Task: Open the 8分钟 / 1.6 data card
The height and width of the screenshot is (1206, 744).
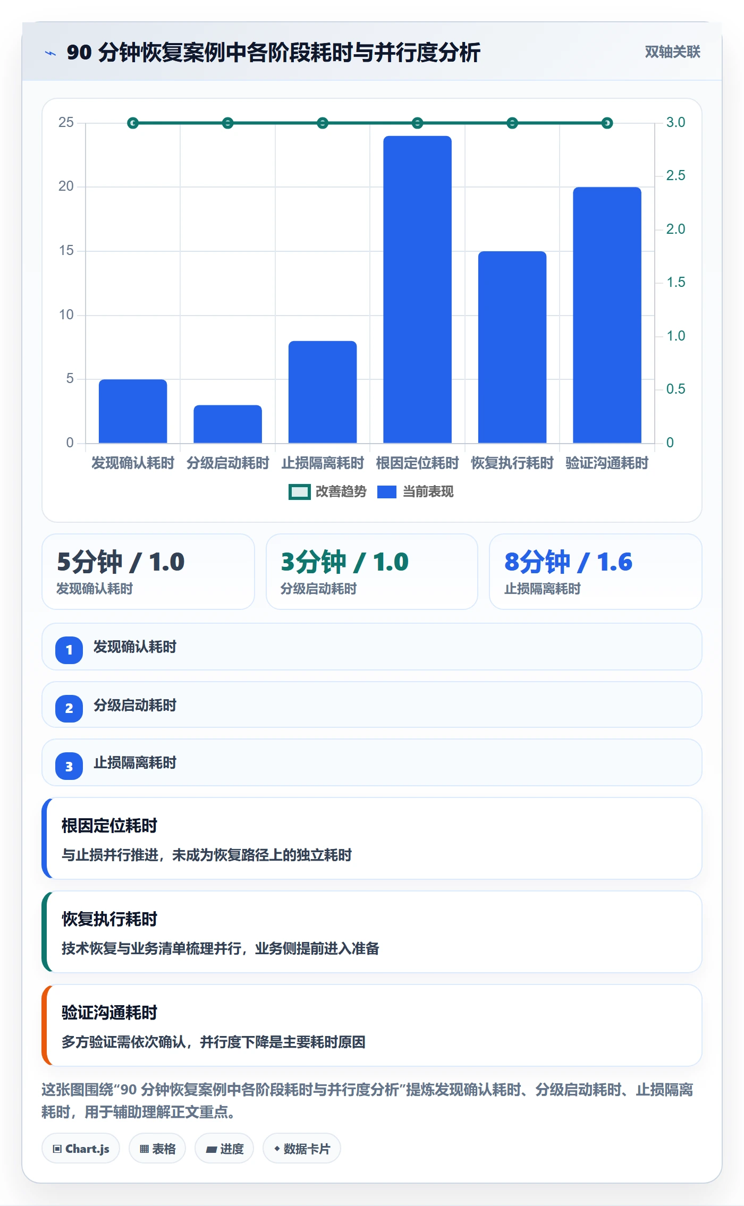Action: pos(596,572)
